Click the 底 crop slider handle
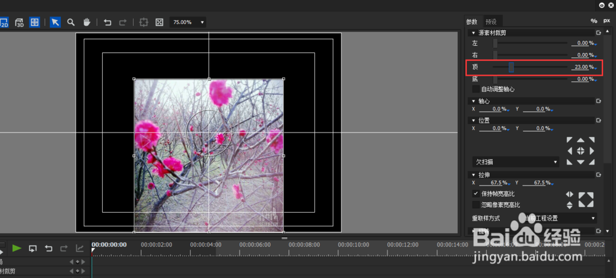The width and height of the screenshot is (616, 278). pos(495,79)
